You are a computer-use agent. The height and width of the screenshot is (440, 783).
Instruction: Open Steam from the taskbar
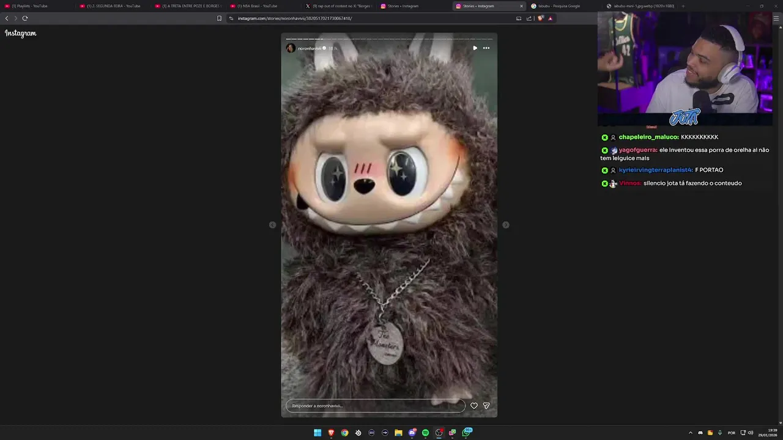[358, 433]
